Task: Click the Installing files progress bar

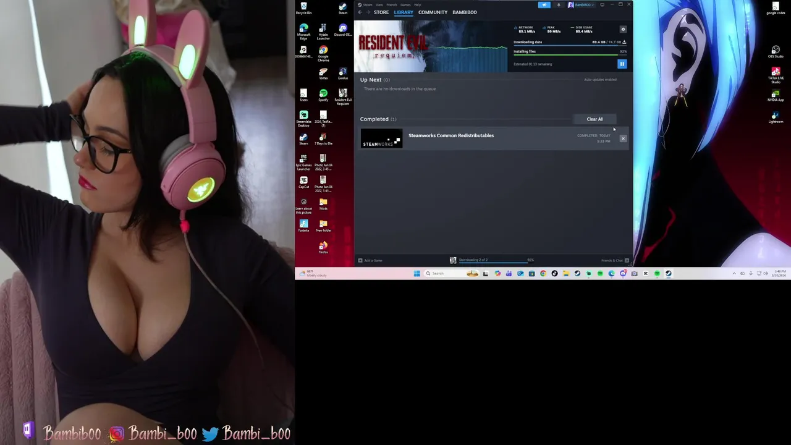Action: pos(570,55)
